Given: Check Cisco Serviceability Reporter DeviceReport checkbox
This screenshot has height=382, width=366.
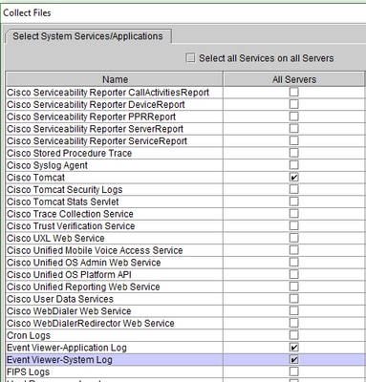Looking at the screenshot, I should coord(294,104).
